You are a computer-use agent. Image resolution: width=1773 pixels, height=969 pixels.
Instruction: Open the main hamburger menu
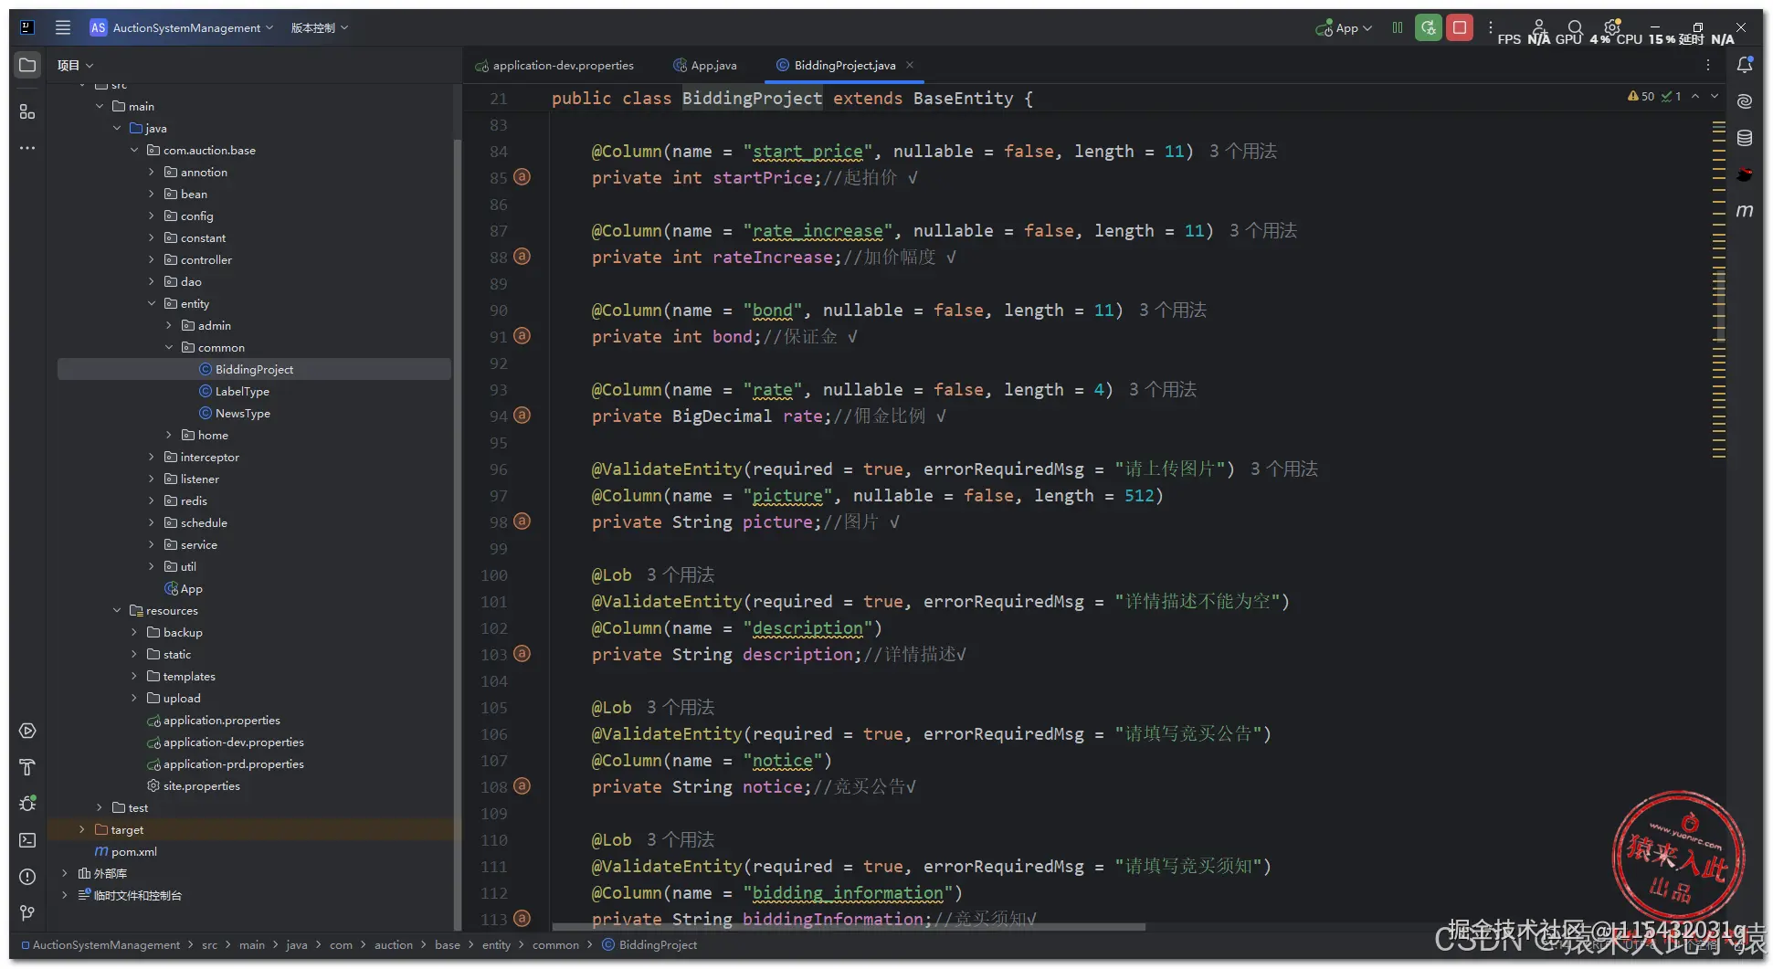pos(63,27)
